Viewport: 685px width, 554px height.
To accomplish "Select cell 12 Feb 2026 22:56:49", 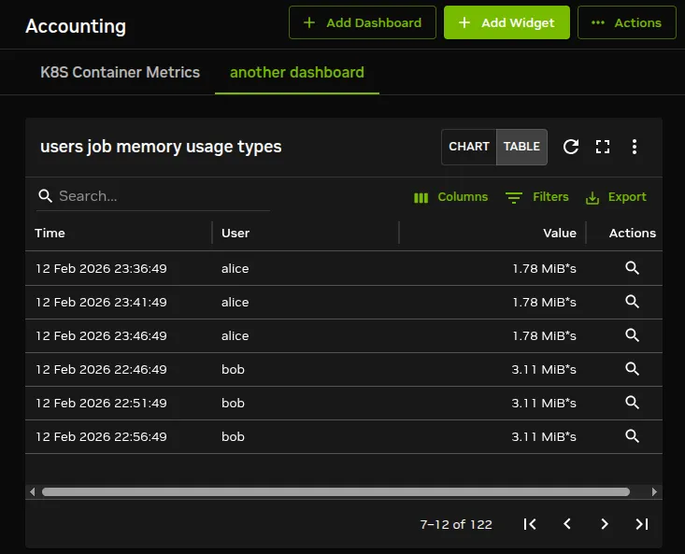I will tap(101, 436).
